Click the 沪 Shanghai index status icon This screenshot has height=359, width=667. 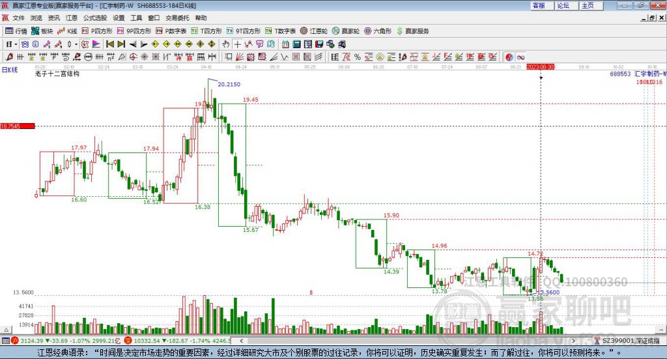coord(15,341)
